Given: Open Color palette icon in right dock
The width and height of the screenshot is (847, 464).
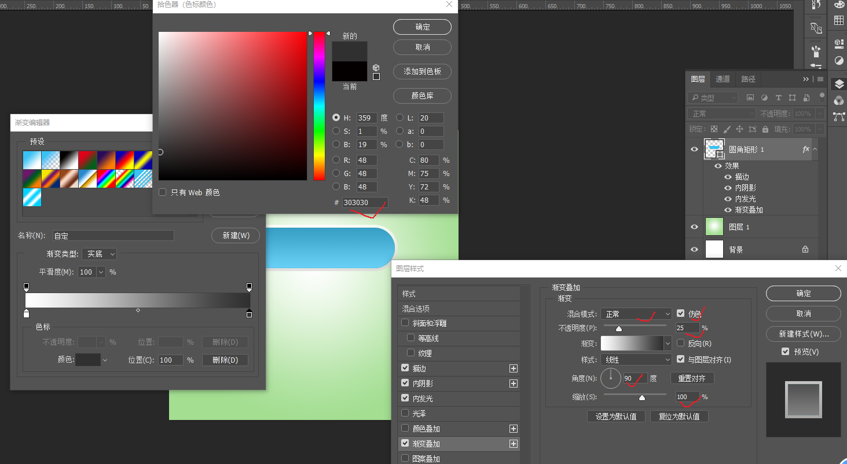Looking at the screenshot, I should pos(839,4).
